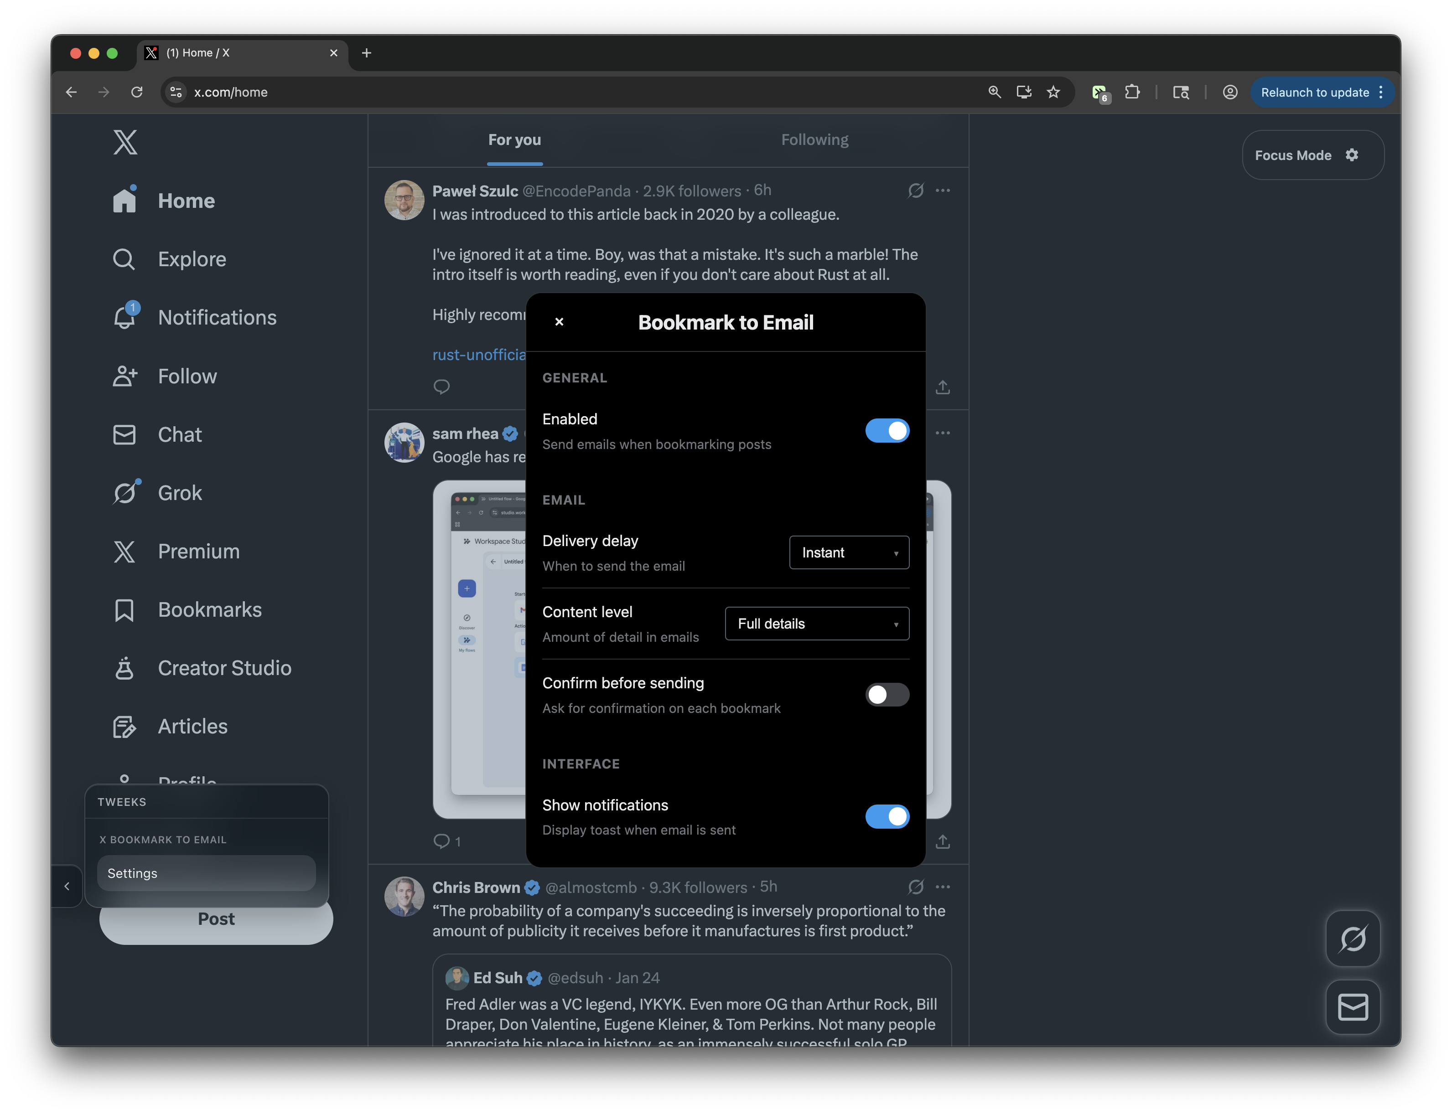This screenshot has width=1452, height=1114.
Task: Click the Focus Mode gear icon
Action: click(x=1352, y=155)
